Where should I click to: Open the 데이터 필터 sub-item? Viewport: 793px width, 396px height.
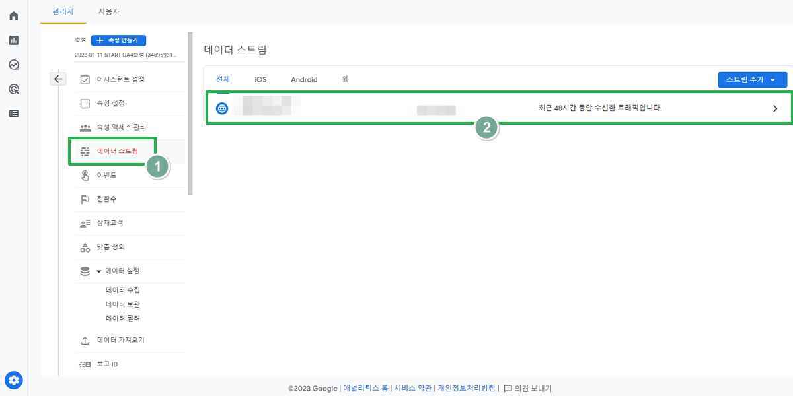click(123, 319)
